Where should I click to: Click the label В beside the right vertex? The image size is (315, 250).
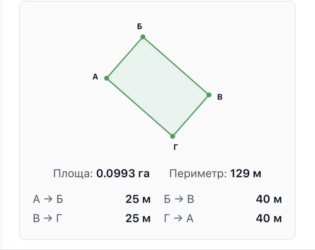point(220,97)
